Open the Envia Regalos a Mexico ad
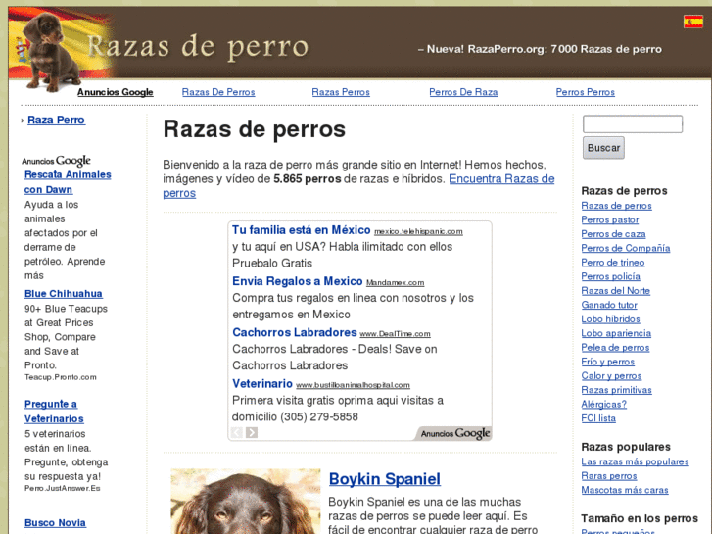712x534 pixels. [x=298, y=281]
